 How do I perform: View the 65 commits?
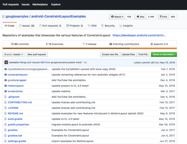(20, 44)
